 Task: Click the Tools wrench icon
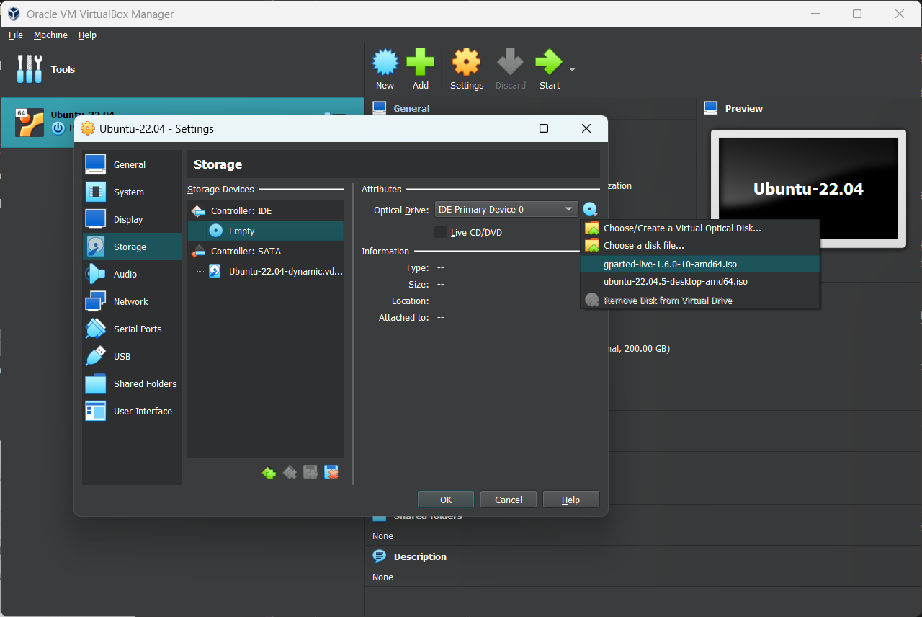pos(30,69)
